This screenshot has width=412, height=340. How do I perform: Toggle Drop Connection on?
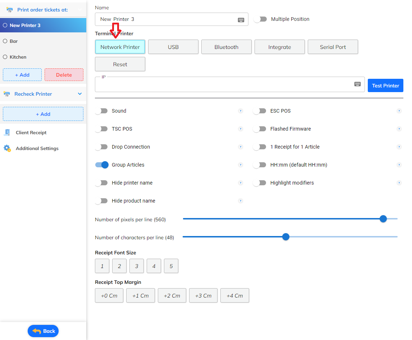point(101,147)
